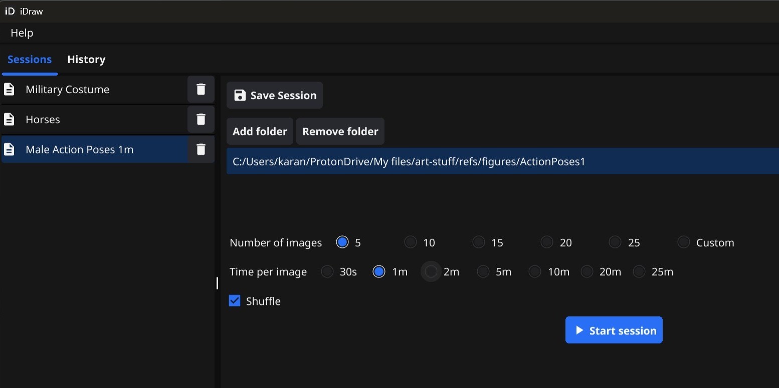Open the Help menu
This screenshot has width=779, height=388.
coord(21,33)
